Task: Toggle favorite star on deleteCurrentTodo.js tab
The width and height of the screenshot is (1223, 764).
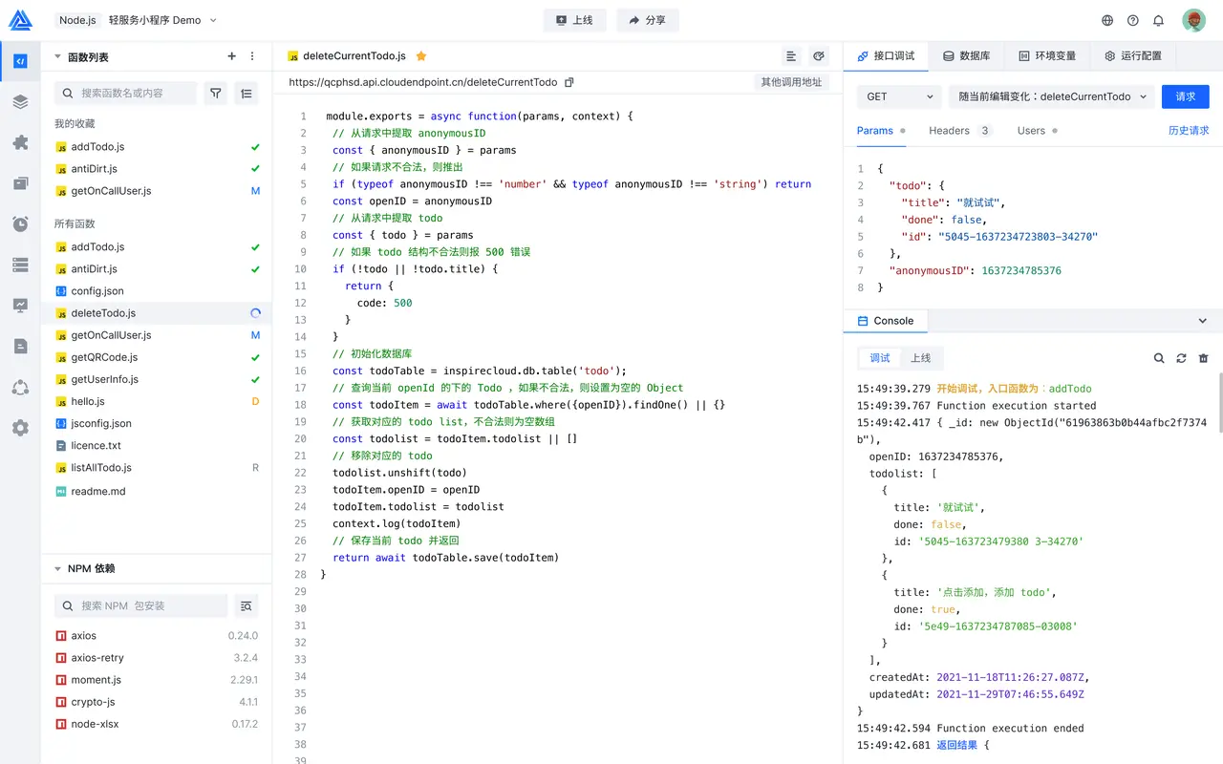Action: pos(421,56)
